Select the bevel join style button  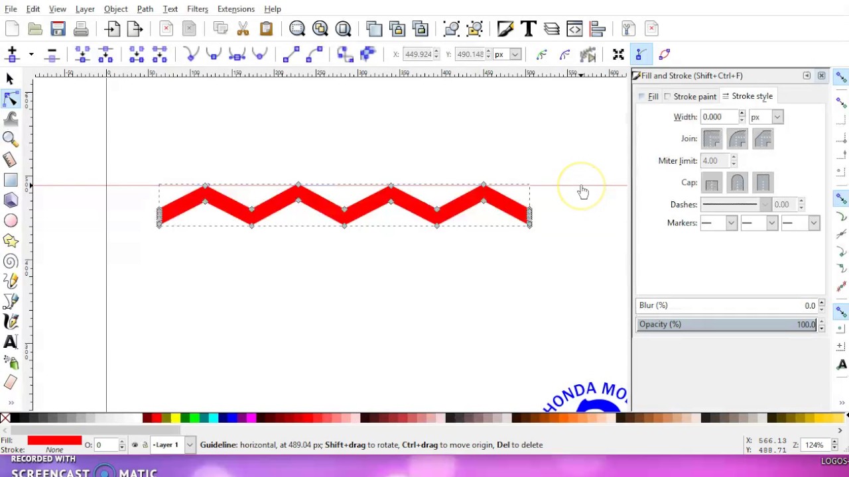coord(763,138)
